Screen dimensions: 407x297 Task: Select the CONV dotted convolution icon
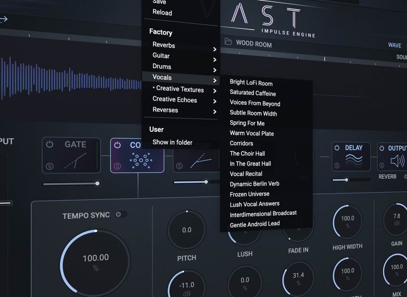140,160
